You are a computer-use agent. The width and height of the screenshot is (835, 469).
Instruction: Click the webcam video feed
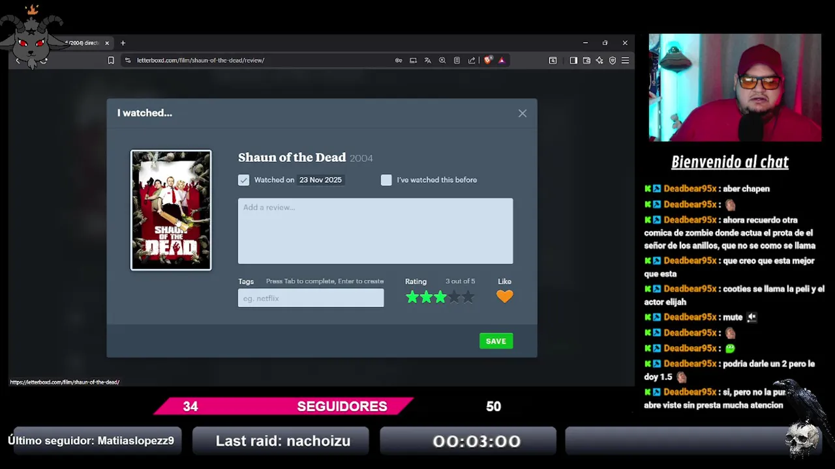(x=735, y=88)
